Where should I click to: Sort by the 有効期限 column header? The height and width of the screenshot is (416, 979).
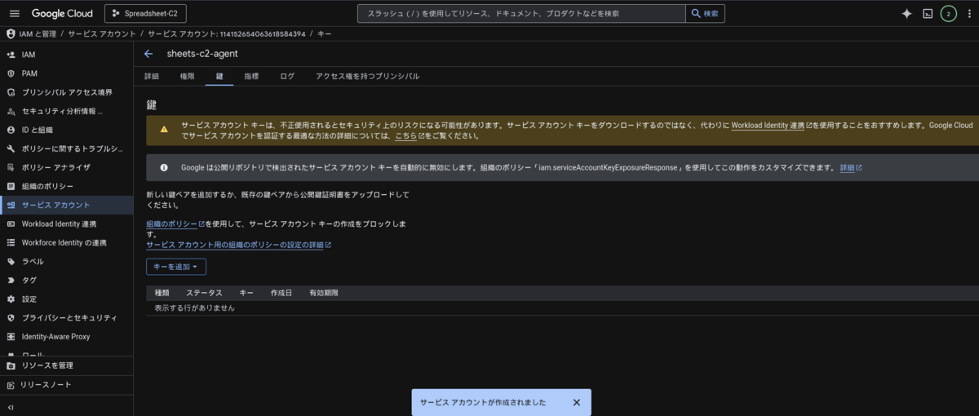pos(324,293)
